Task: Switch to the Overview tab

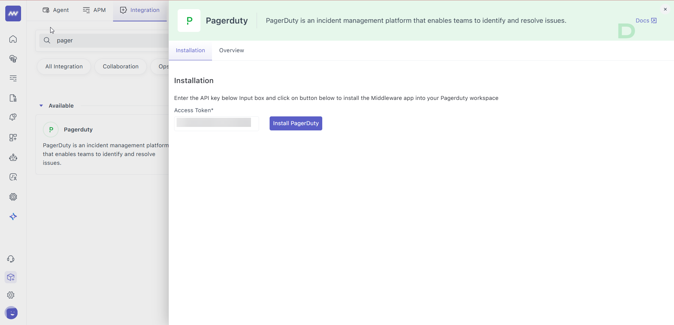Action: coord(231,50)
